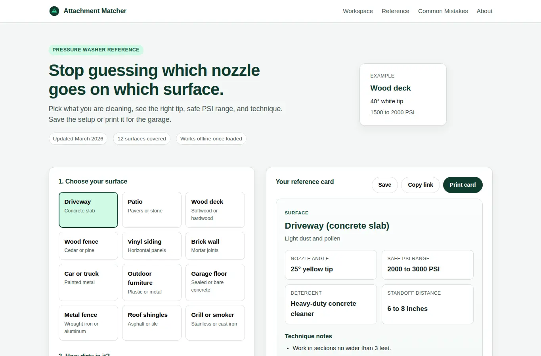Copy link to the reference card
This screenshot has height=356, width=541.
[421, 185]
